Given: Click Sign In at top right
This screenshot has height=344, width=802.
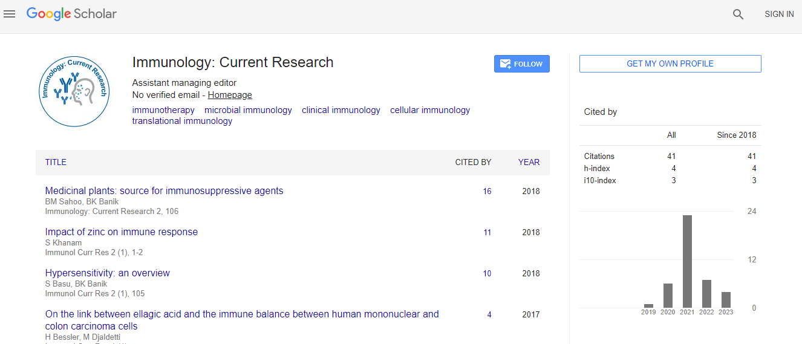Looking at the screenshot, I should click(778, 14).
